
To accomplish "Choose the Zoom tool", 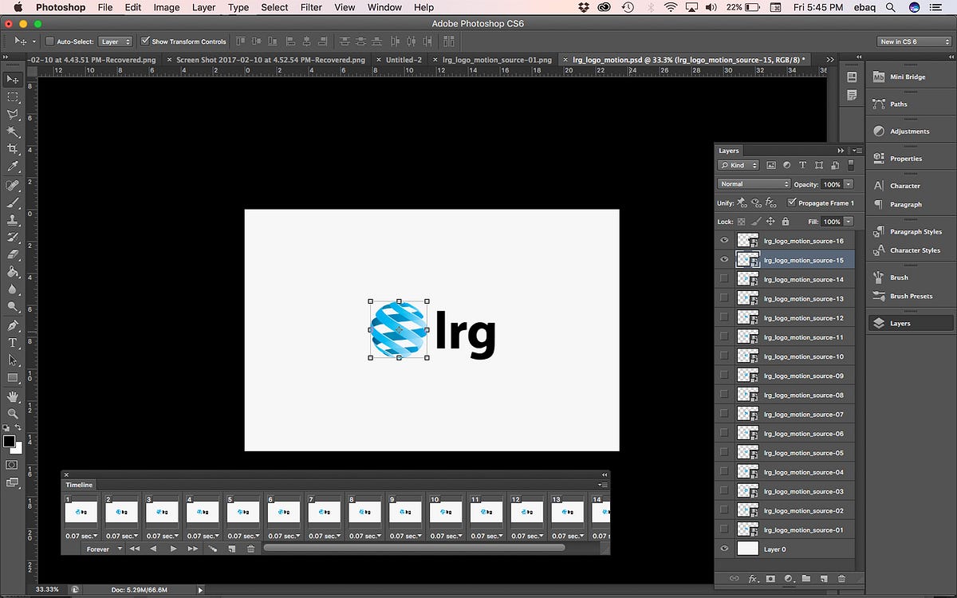I will 13,414.
